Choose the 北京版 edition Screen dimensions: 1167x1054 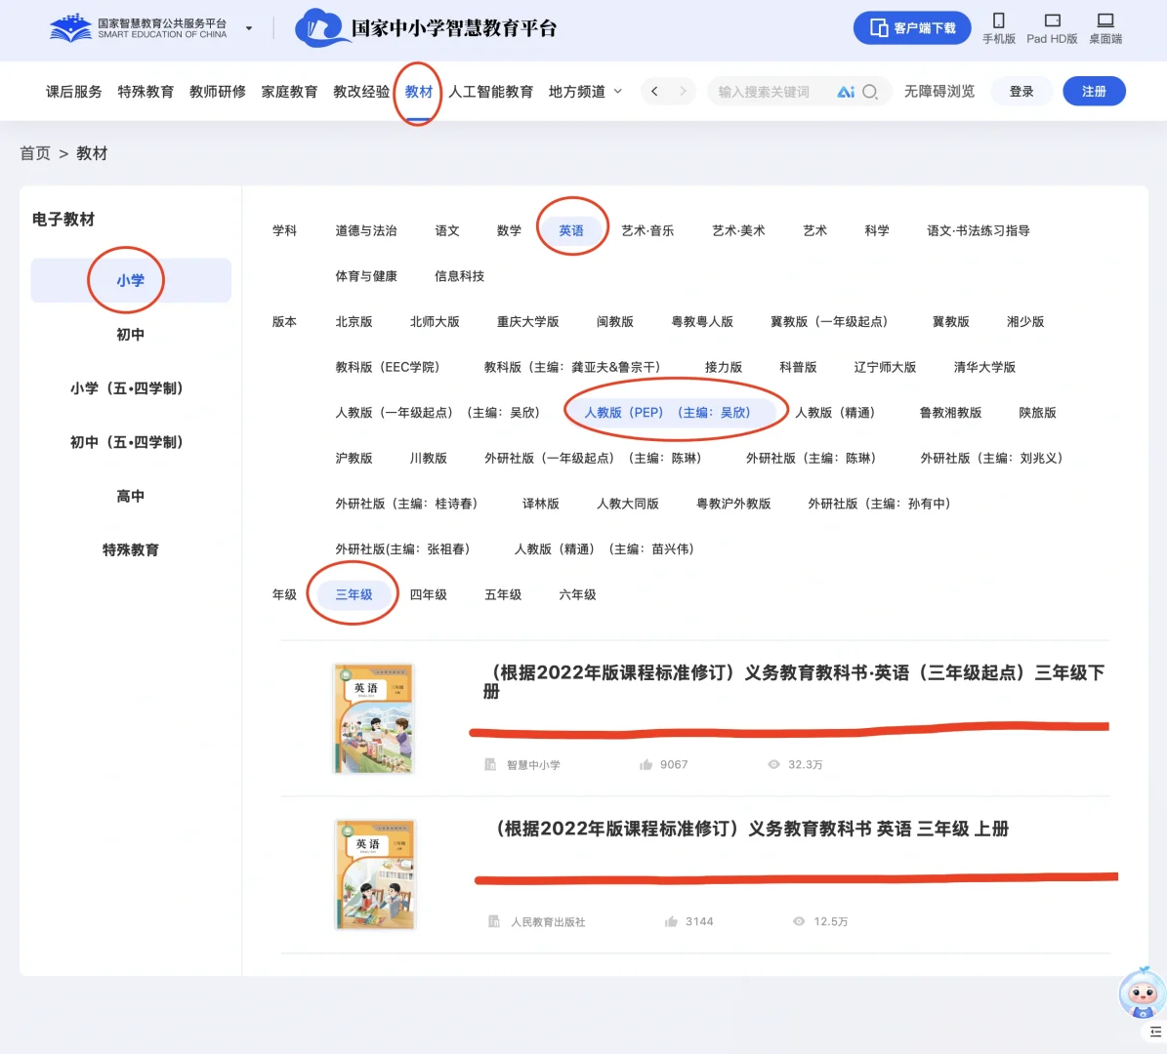pyautogui.click(x=354, y=321)
